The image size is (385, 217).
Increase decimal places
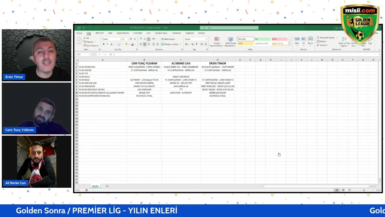click(x=201, y=44)
